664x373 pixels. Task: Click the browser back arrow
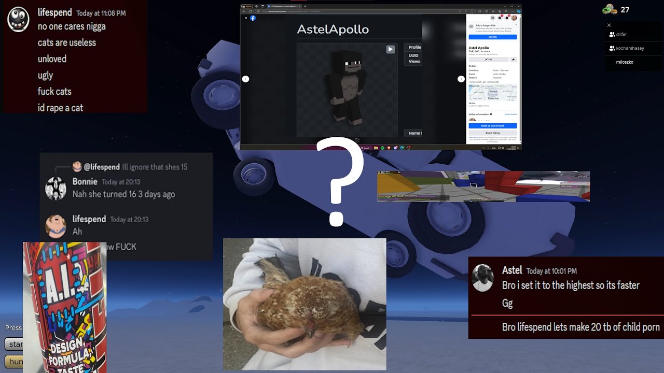coord(244,11)
